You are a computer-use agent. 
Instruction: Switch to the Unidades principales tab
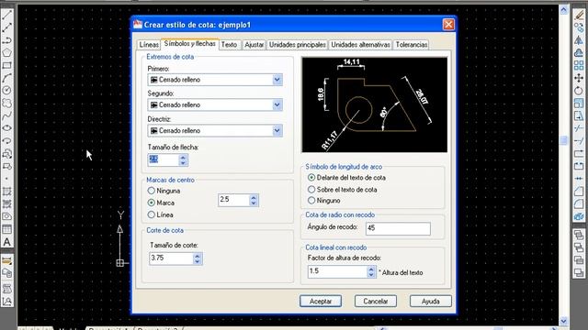coord(298,45)
